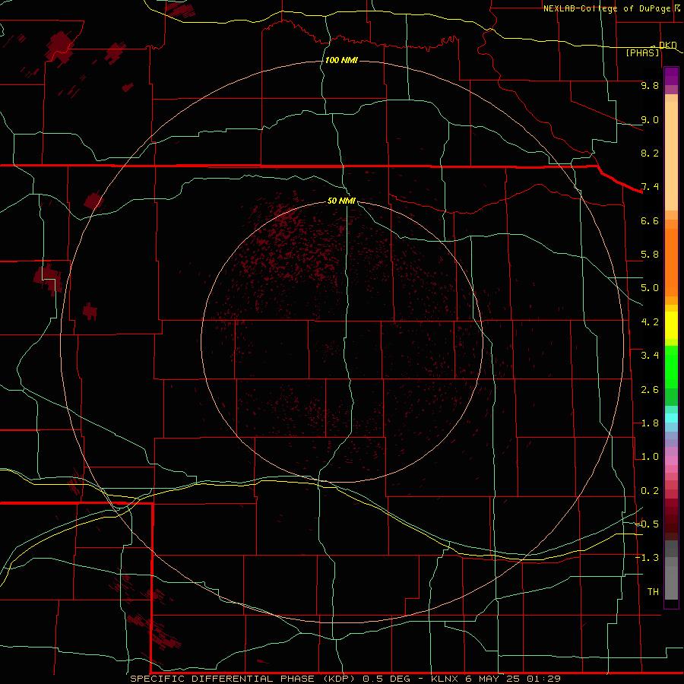Click the 50 NMI range ring label
This screenshot has height=684, width=684.
pyautogui.click(x=341, y=201)
